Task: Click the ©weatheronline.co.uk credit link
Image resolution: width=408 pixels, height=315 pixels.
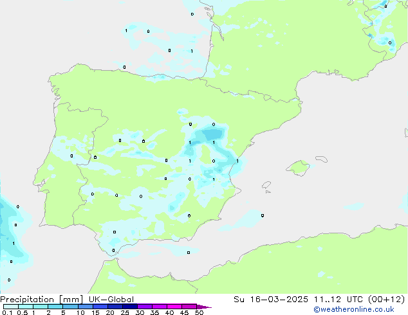Action: pyautogui.click(x=354, y=309)
